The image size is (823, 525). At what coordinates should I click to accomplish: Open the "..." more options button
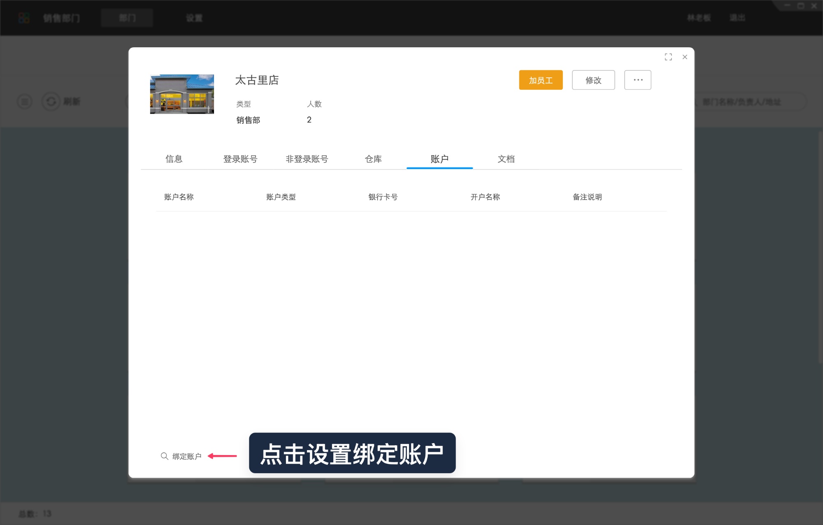pyautogui.click(x=637, y=80)
